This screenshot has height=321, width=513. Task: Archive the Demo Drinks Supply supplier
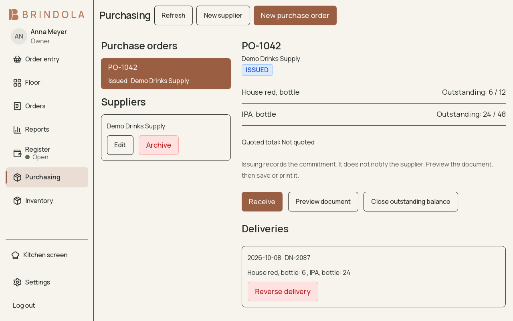point(159,145)
